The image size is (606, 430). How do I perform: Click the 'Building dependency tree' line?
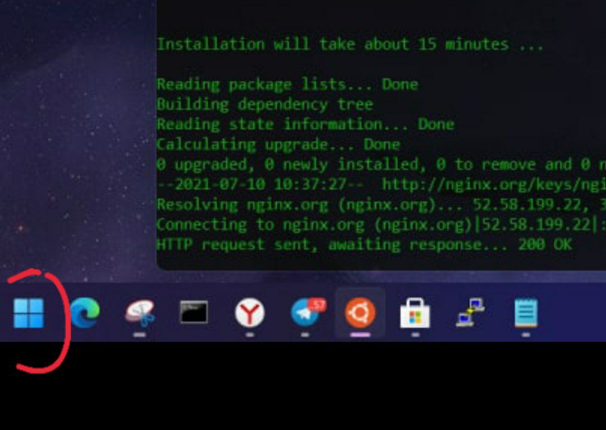[x=265, y=105]
